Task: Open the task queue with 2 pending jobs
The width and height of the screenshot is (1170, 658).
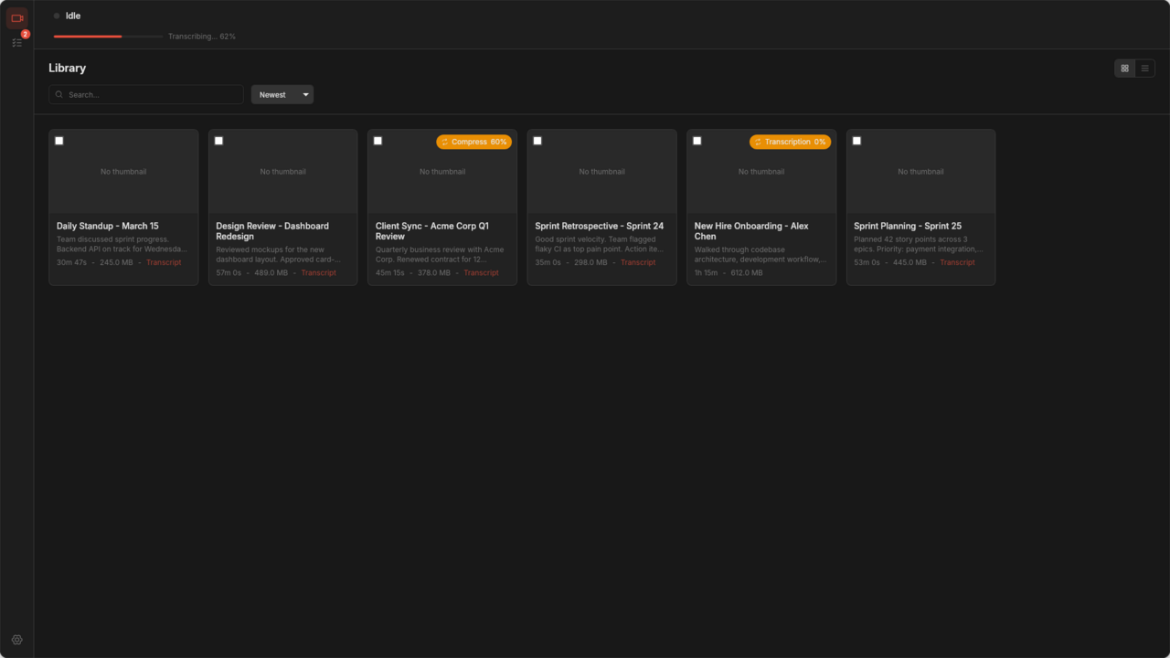Action: [x=16, y=42]
